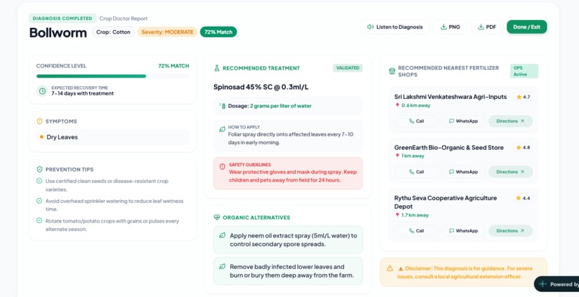Get directions to GreenEarth Bio-Organic & Seed Store
579x297 pixels.
click(x=510, y=172)
